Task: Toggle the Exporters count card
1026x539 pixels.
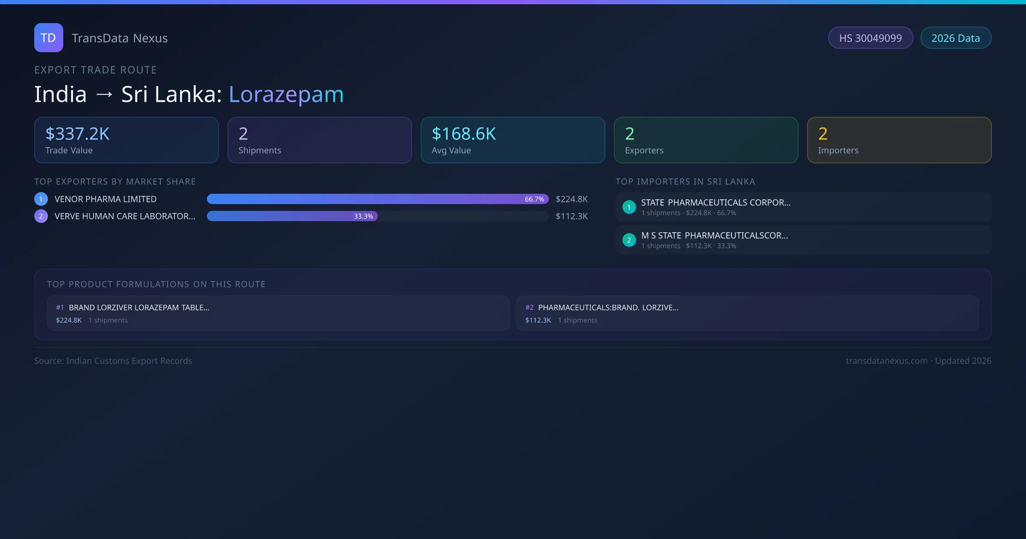Action: coord(706,140)
